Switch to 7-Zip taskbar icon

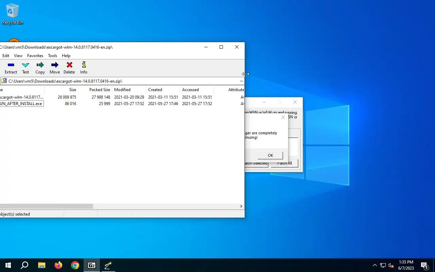pyautogui.click(x=92, y=265)
